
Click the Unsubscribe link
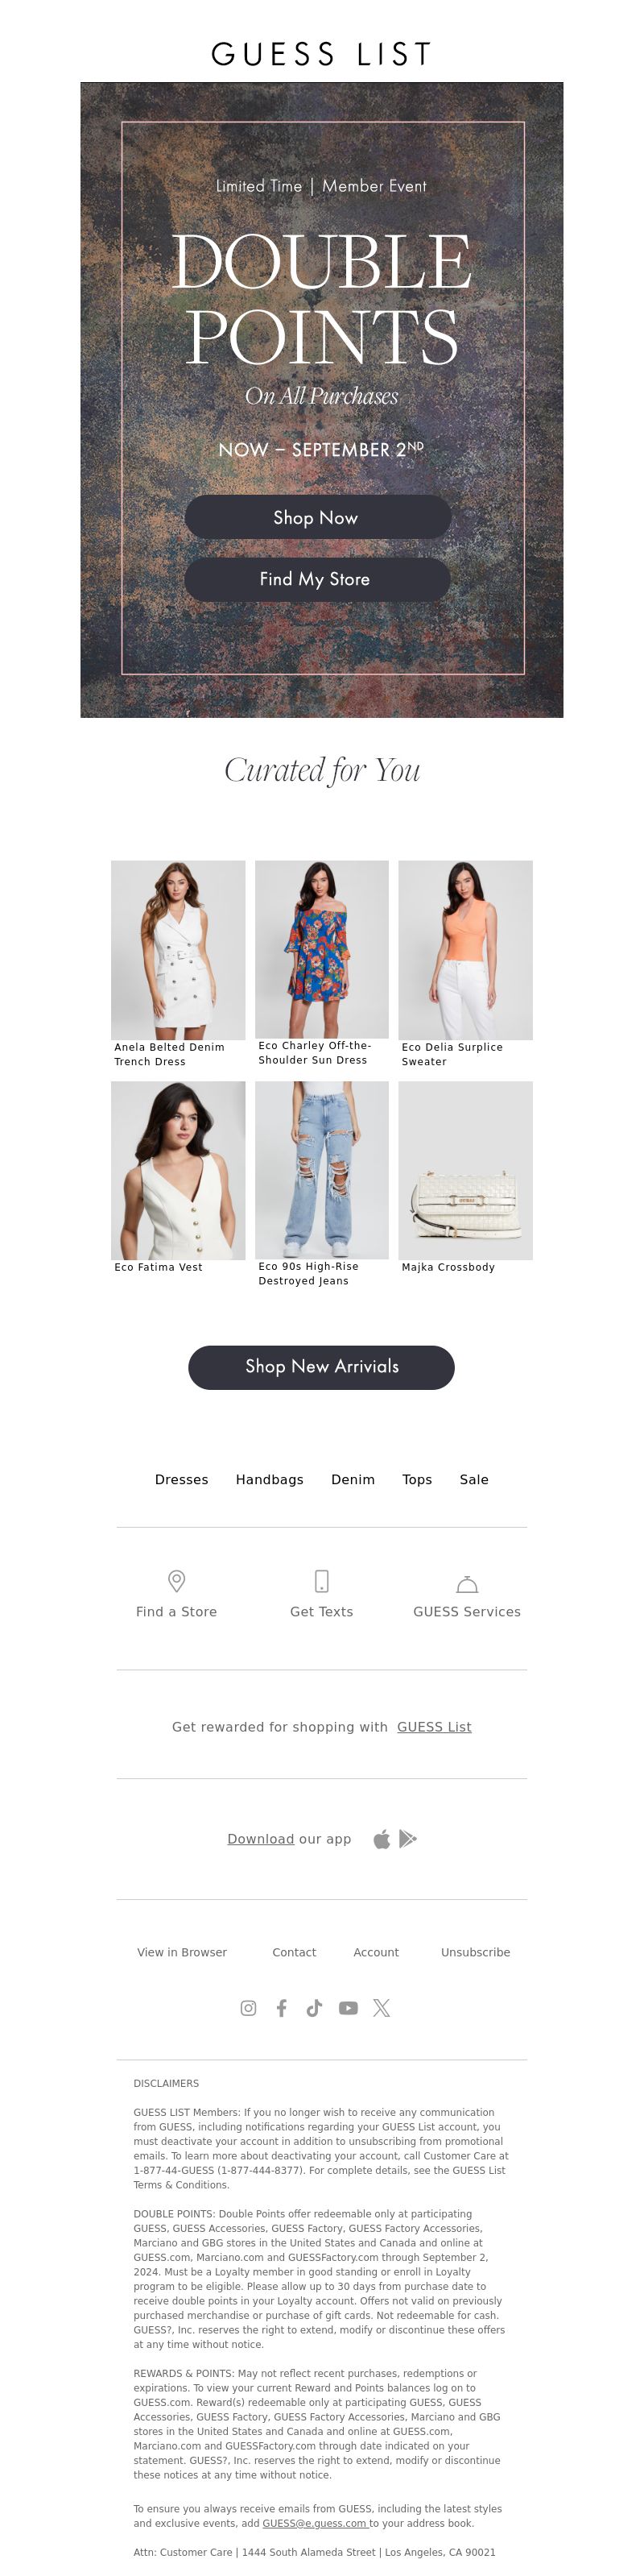point(475,1952)
